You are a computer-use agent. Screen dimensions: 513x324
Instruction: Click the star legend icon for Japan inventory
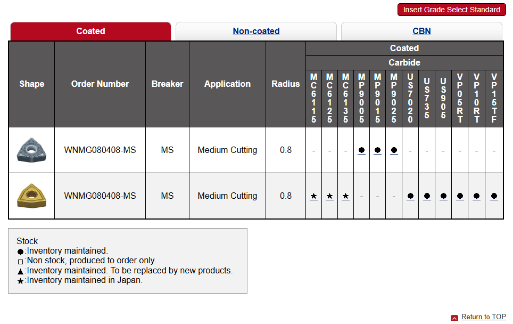tap(20, 281)
